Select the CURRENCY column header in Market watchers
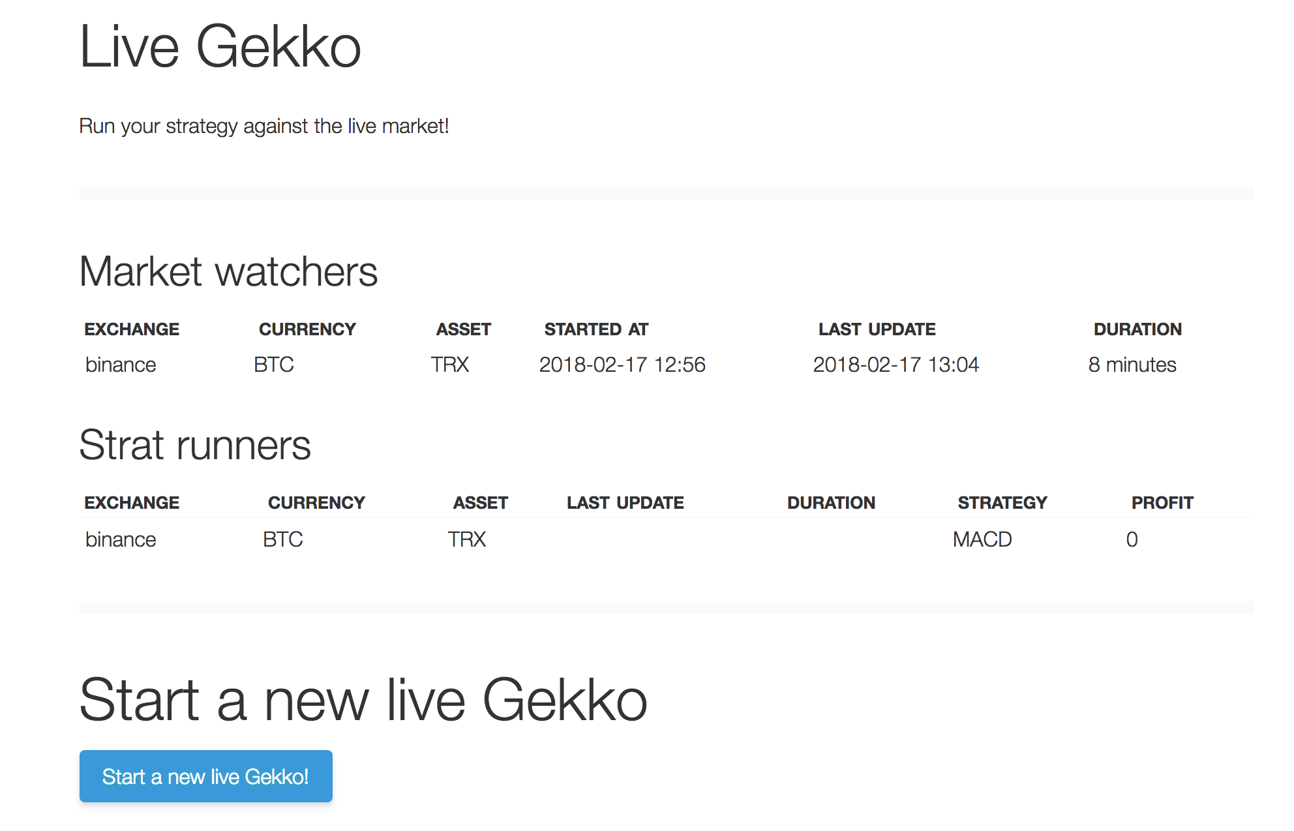1294x831 pixels. tap(308, 329)
